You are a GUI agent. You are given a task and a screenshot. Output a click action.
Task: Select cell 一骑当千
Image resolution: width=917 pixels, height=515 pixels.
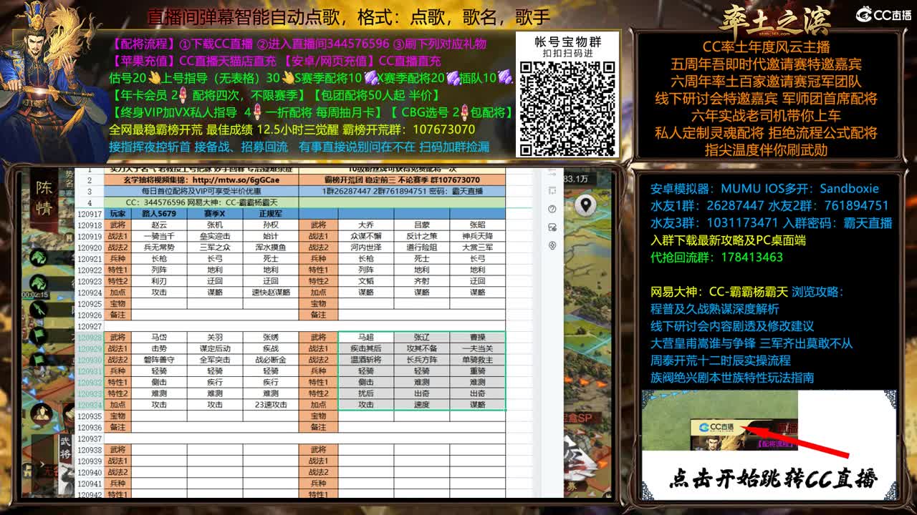158,236
